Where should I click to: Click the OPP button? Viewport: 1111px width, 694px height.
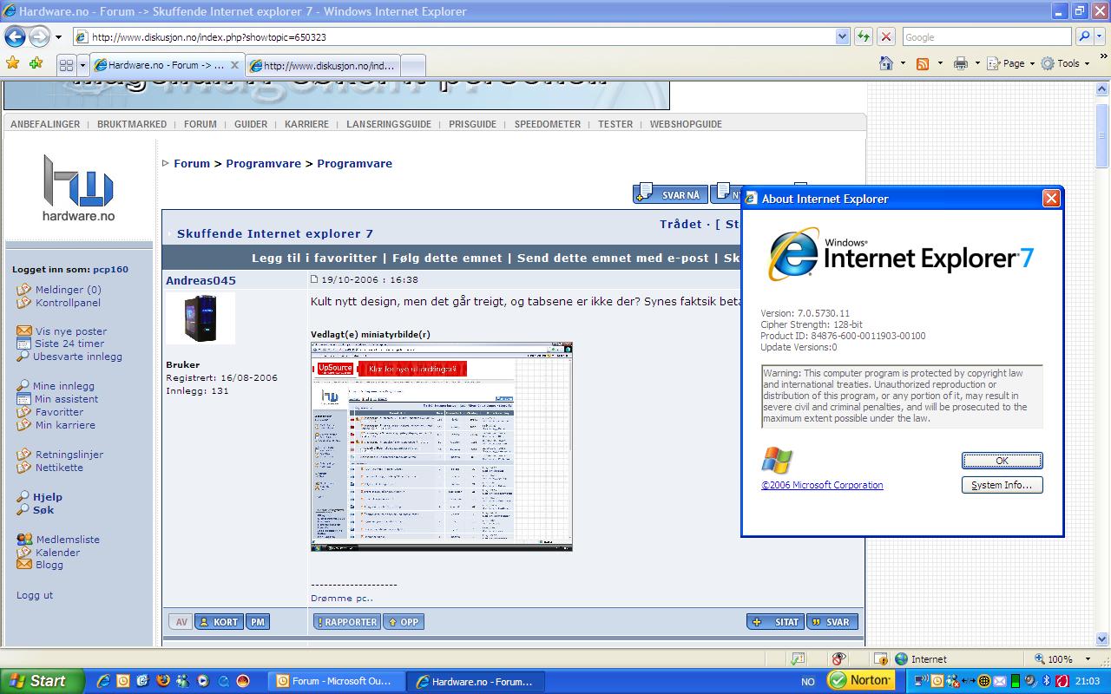point(404,622)
